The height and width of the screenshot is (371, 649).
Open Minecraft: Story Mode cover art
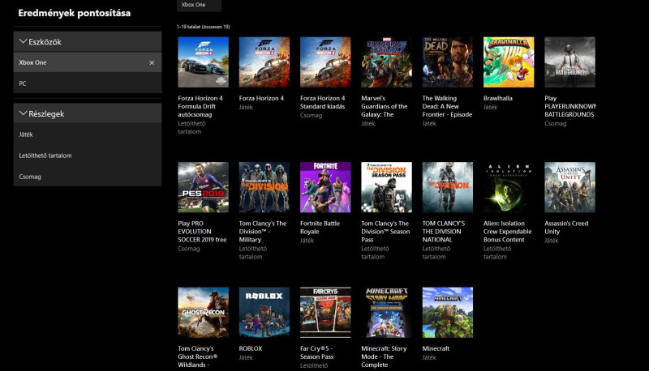(387, 313)
